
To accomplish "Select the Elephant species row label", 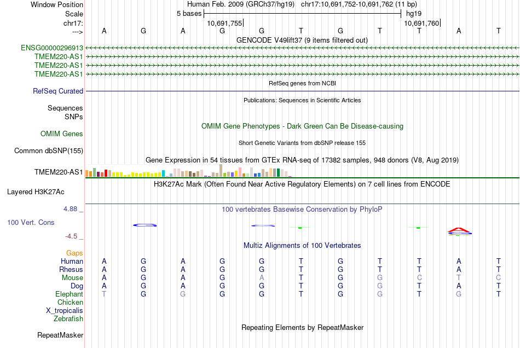I will (x=69, y=294).
